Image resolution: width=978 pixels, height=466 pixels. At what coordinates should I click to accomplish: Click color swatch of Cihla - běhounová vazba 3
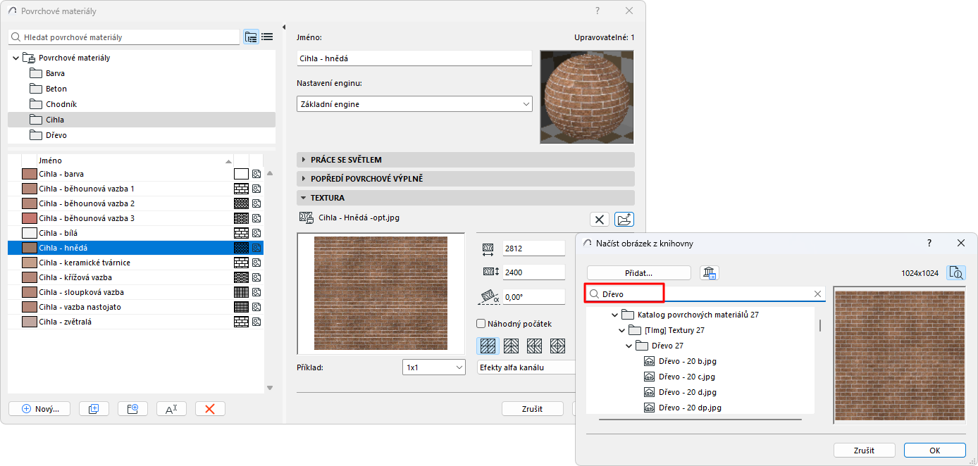(30, 218)
